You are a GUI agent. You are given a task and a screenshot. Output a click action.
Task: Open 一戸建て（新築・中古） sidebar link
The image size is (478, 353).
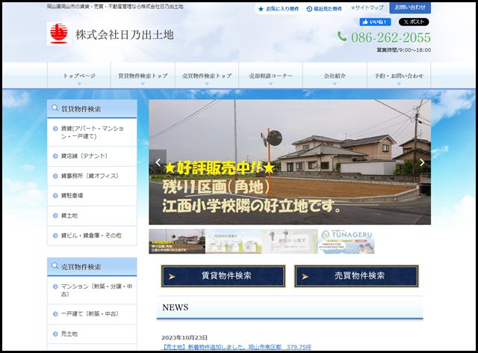tap(92, 314)
